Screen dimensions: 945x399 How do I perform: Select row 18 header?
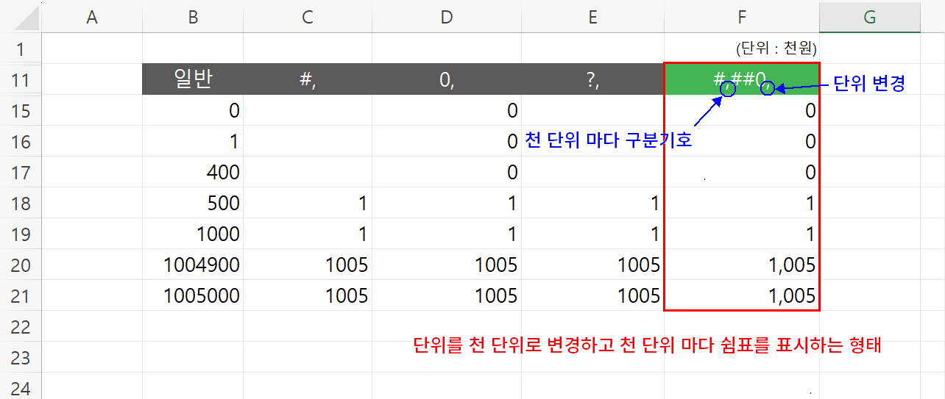click(21, 203)
